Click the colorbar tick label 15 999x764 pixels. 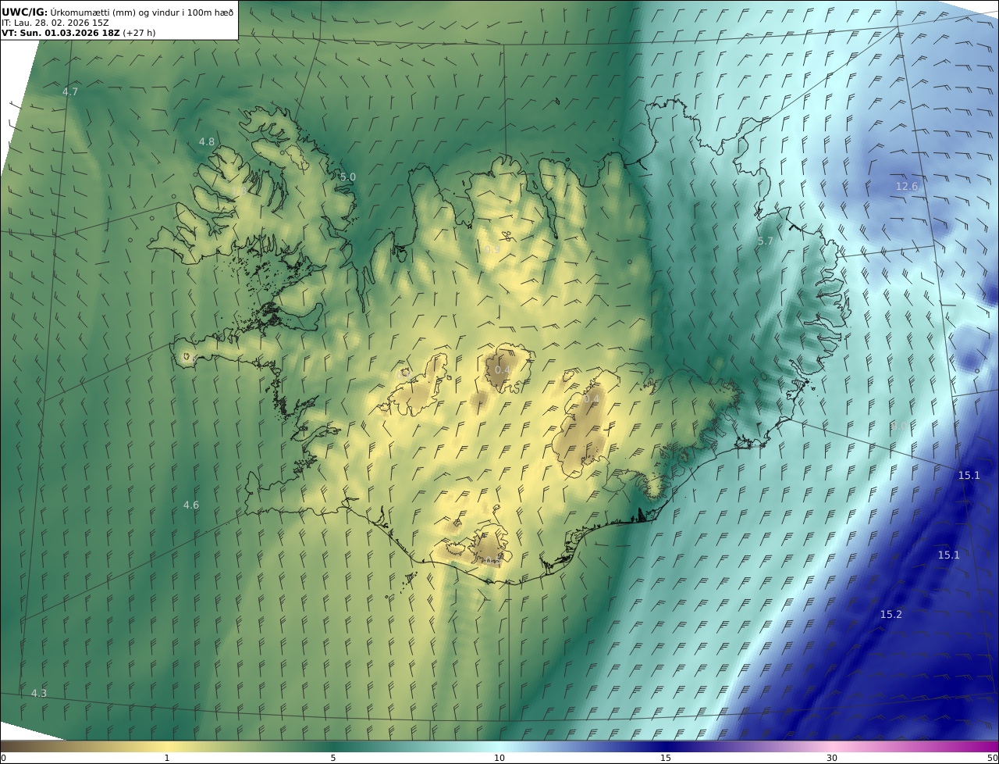pyautogui.click(x=666, y=758)
